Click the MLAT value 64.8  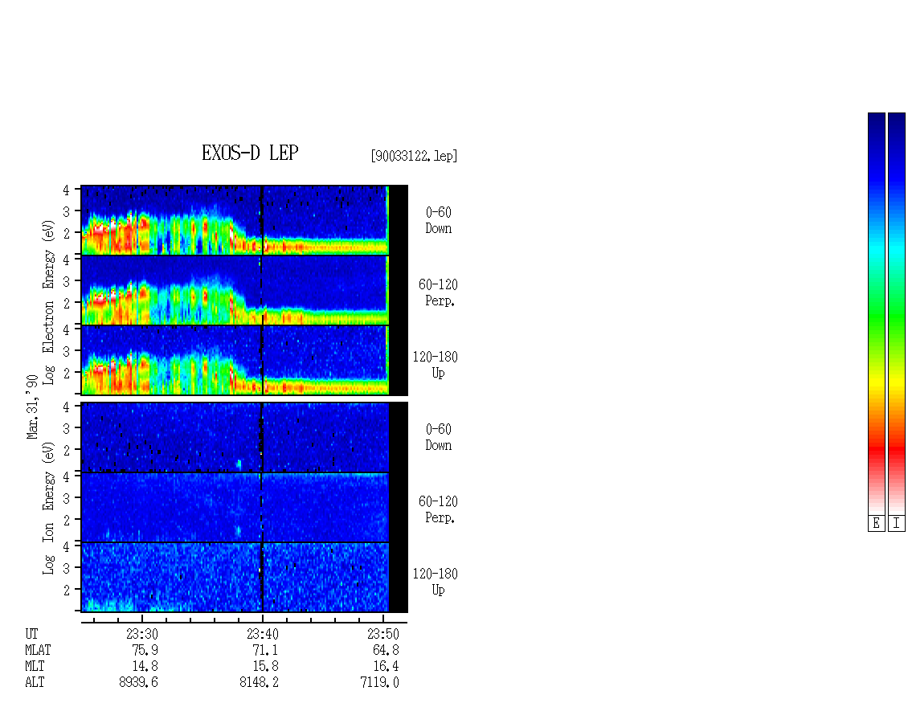point(387,650)
